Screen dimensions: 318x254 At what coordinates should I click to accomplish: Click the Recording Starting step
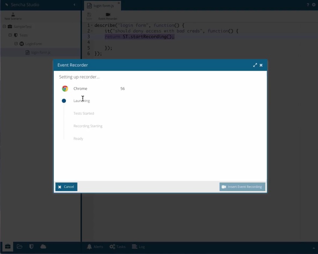pos(88,126)
